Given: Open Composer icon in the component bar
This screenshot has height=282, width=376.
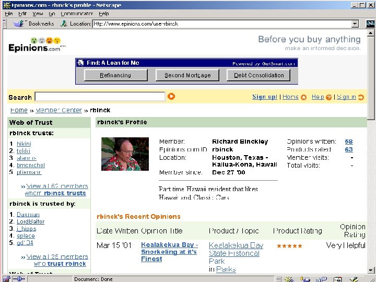Looking at the screenshot, I should pyautogui.click(x=354, y=279).
